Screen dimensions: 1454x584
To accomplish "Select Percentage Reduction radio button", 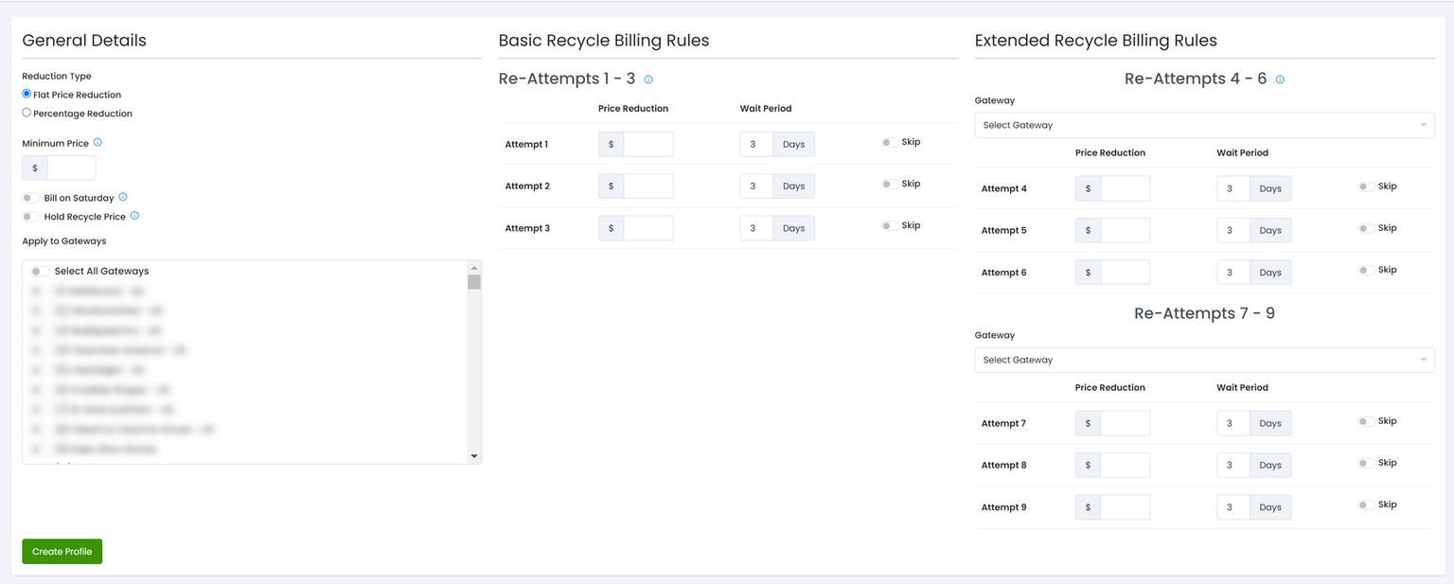I will 27,113.
